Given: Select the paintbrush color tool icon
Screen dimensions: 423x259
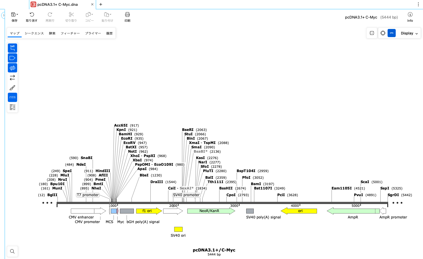Looking at the screenshot, I should (12, 87).
